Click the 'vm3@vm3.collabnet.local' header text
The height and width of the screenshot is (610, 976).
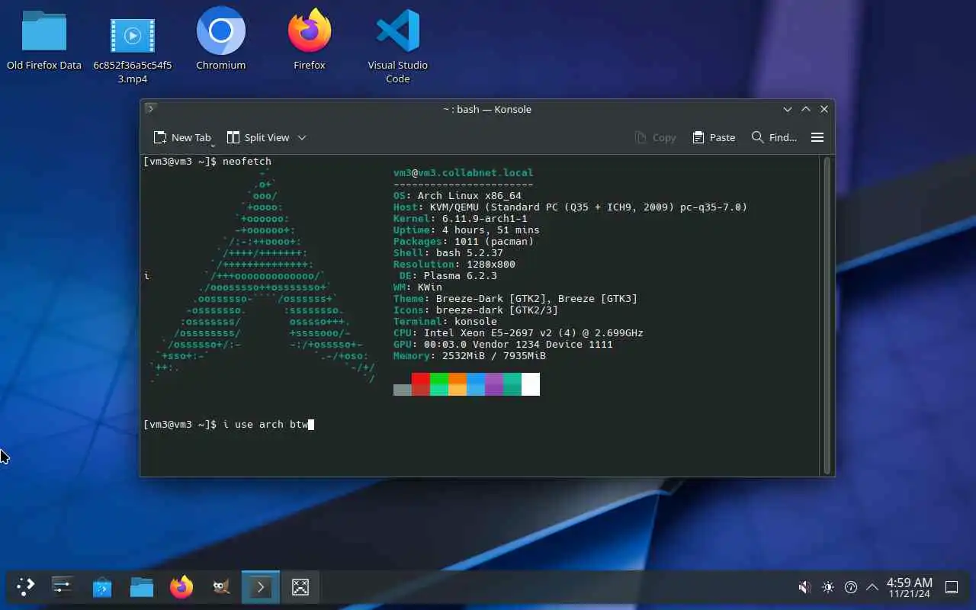click(x=464, y=173)
